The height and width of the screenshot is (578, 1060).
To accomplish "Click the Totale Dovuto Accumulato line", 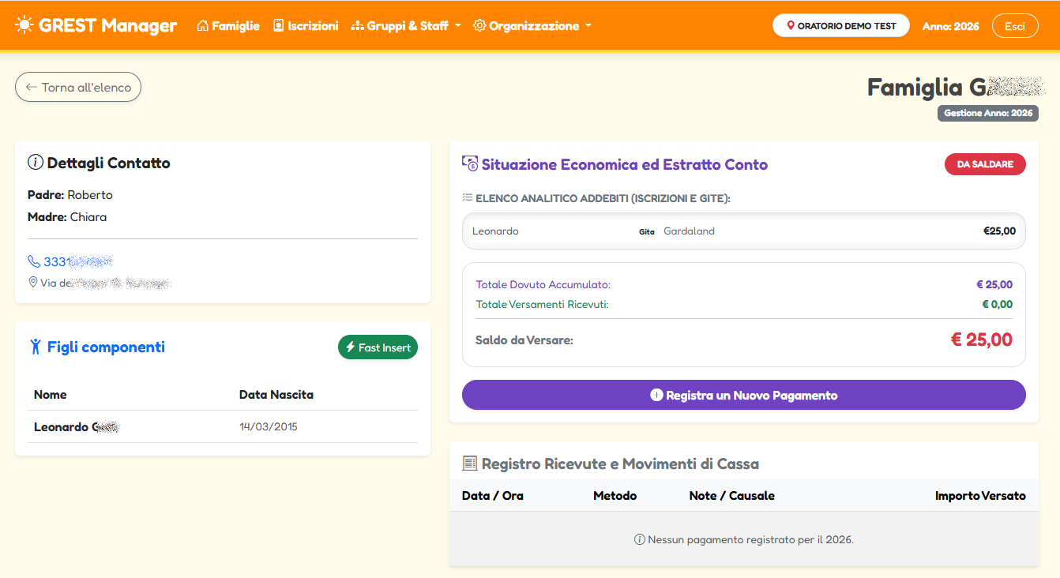I will pos(744,285).
